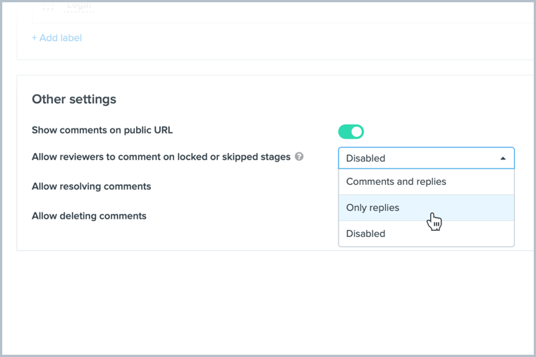
Task: Select the 'Comments and replies' option
Action: tap(396, 182)
